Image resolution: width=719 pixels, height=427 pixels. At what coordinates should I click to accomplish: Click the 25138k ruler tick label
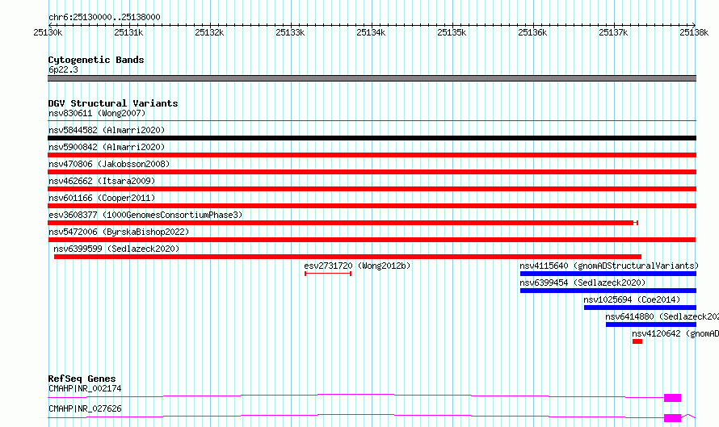pos(694,32)
